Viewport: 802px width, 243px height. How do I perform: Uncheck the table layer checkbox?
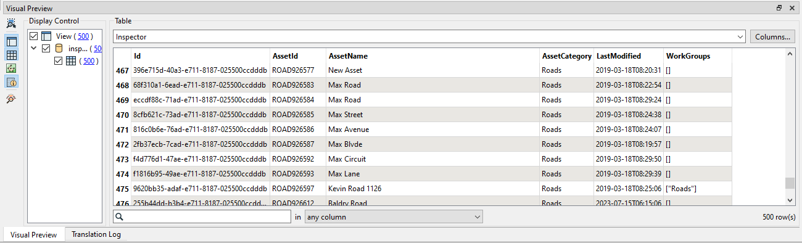point(59,61)
